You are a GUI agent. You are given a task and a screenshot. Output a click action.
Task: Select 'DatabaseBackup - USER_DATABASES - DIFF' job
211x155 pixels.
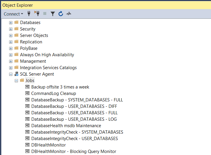coord(74,106)
